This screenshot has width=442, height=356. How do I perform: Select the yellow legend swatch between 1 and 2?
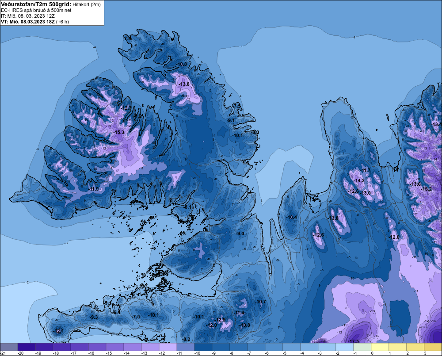[x=398, y=347]
